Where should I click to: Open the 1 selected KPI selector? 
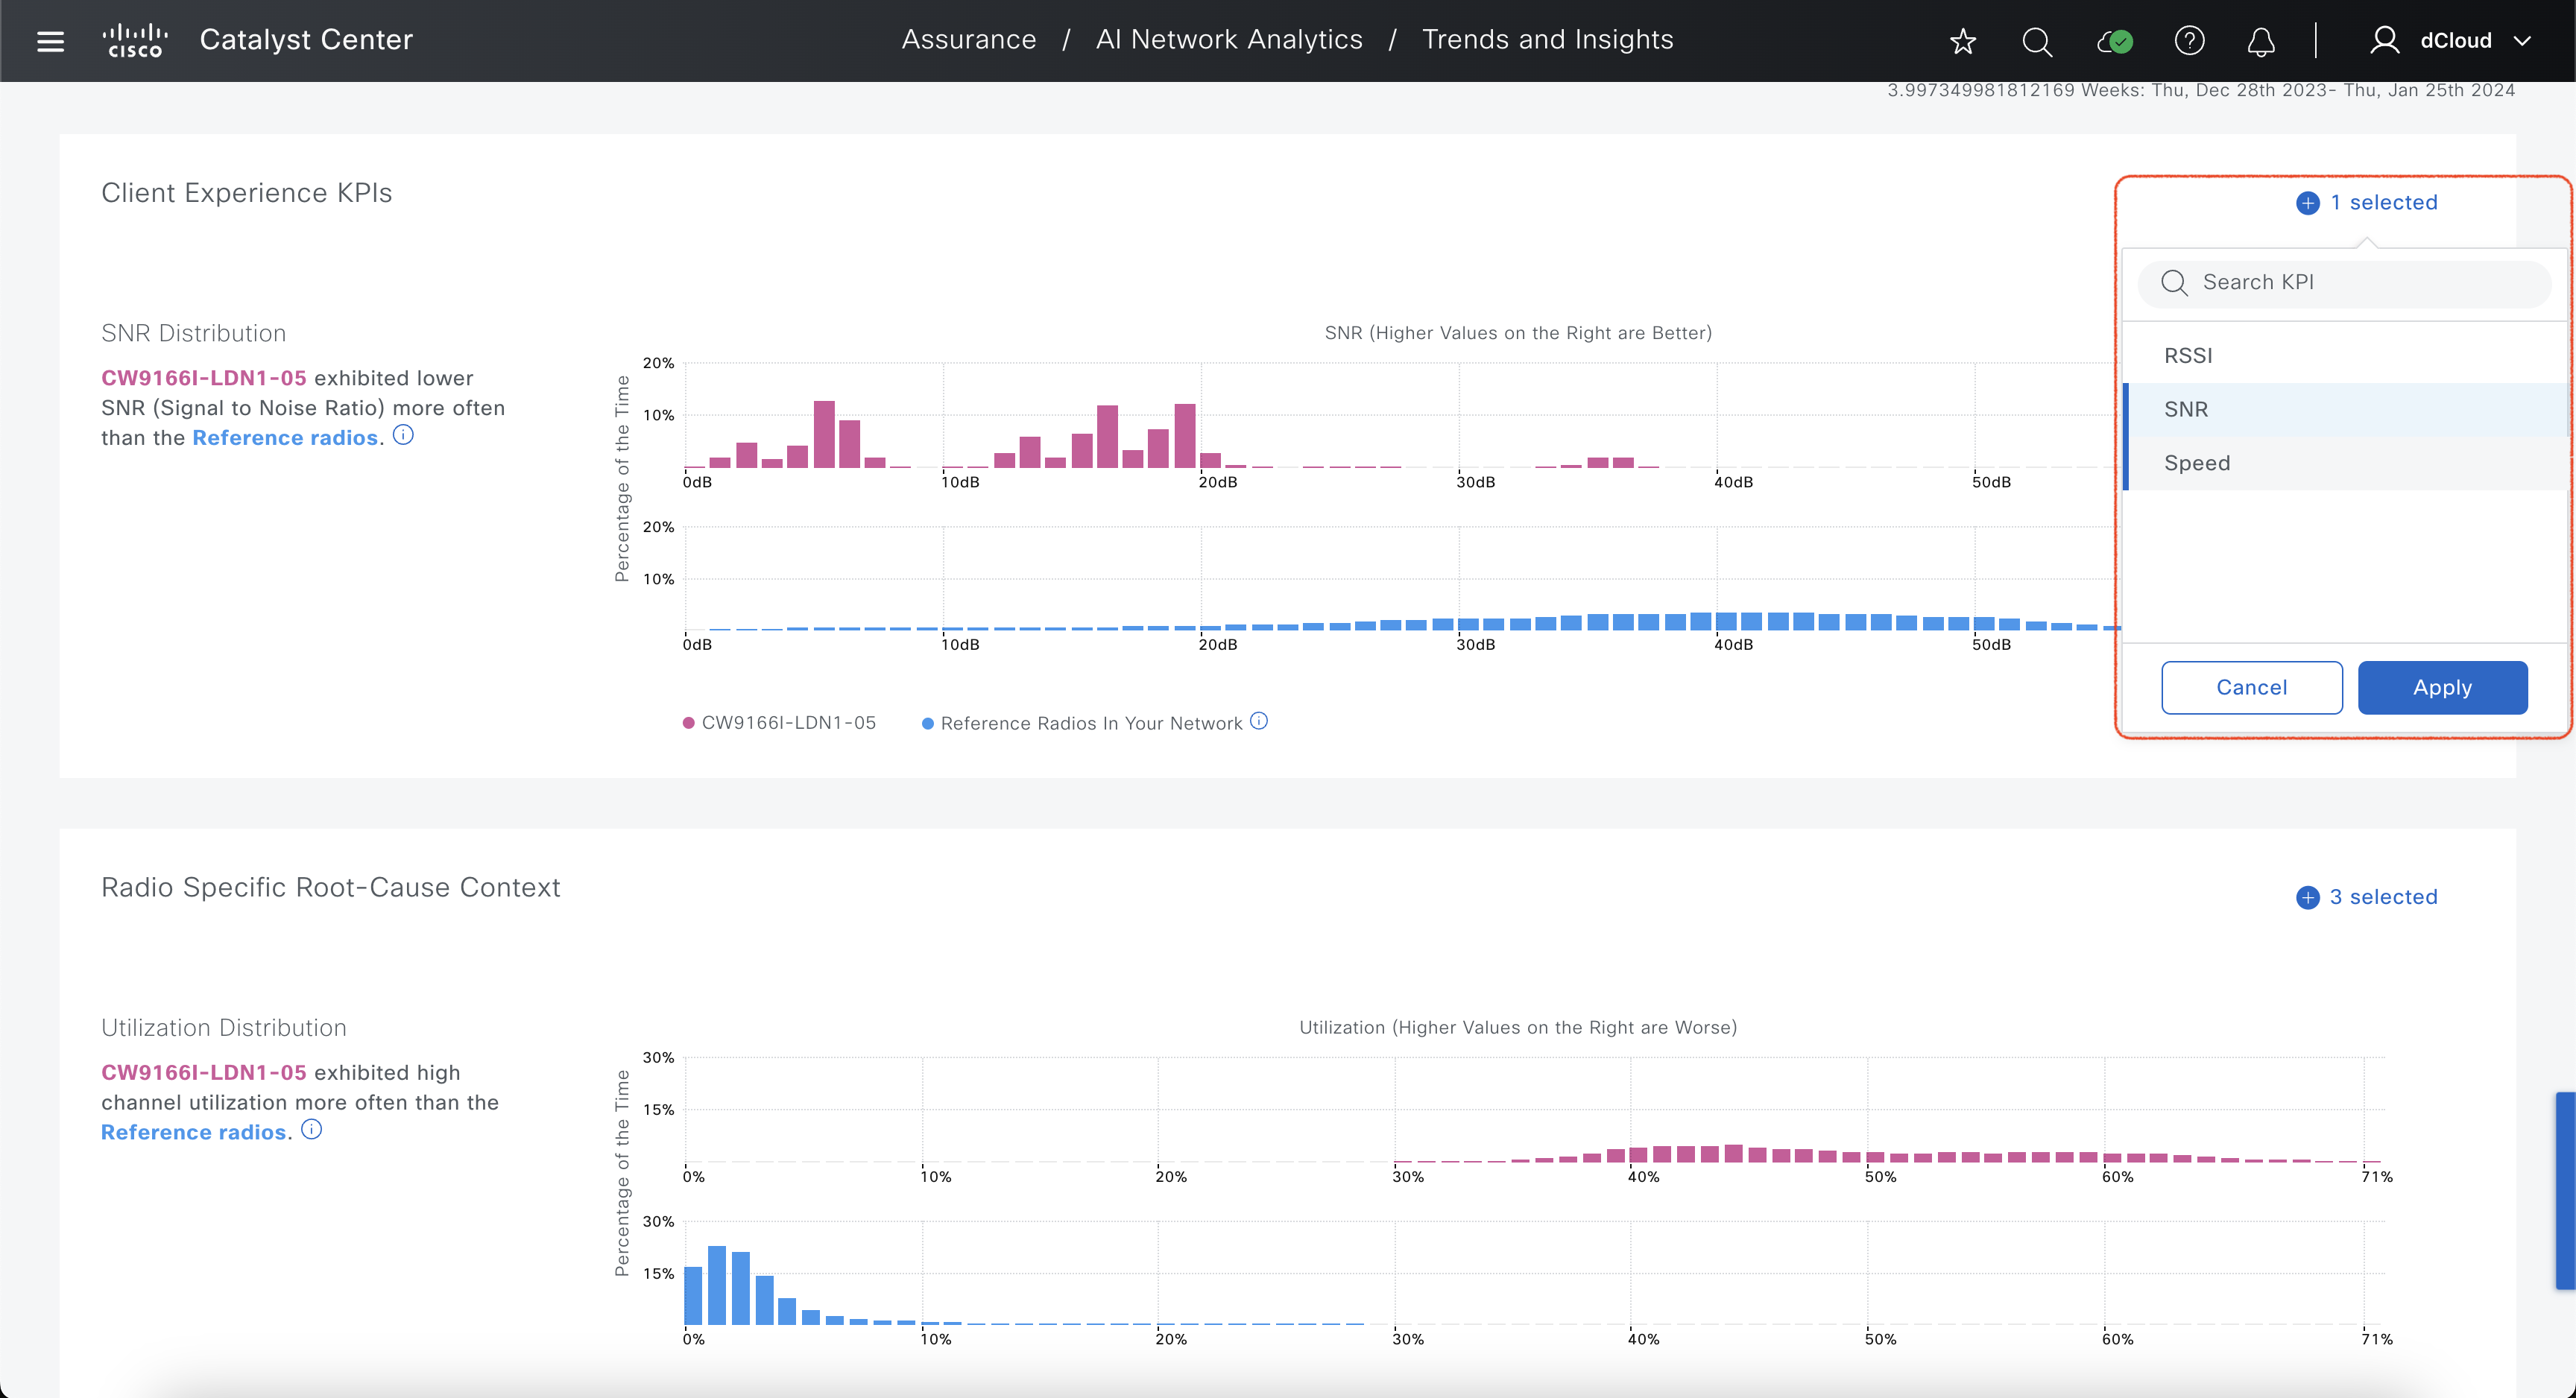(2366, 203)
